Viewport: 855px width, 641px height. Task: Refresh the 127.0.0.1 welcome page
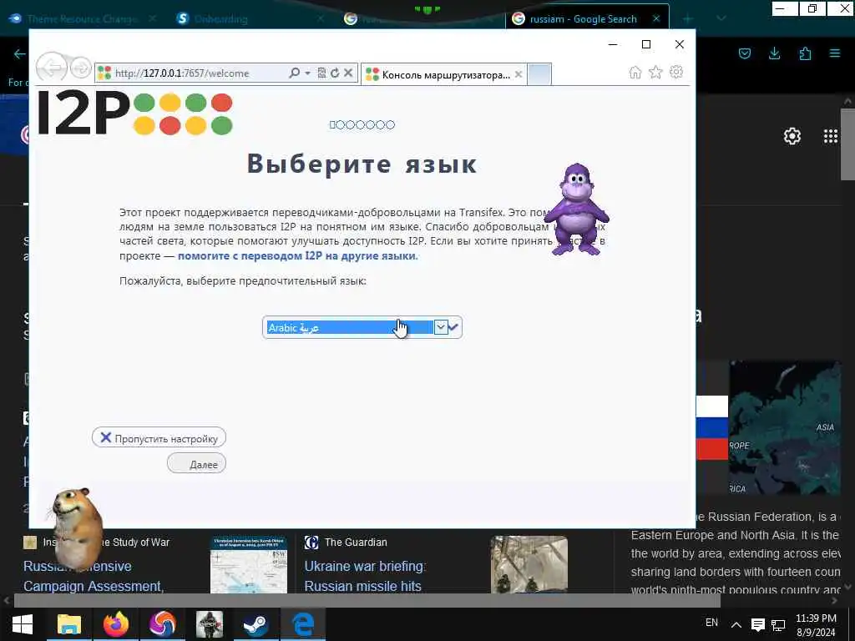(335, 73)
